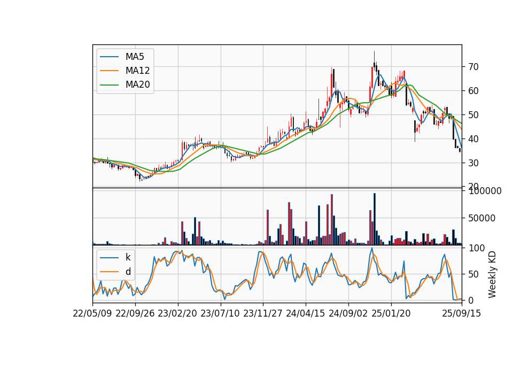The image size is (513, 369).
Task: Click the 22/09/26 date label
Action: pos(135,313)
